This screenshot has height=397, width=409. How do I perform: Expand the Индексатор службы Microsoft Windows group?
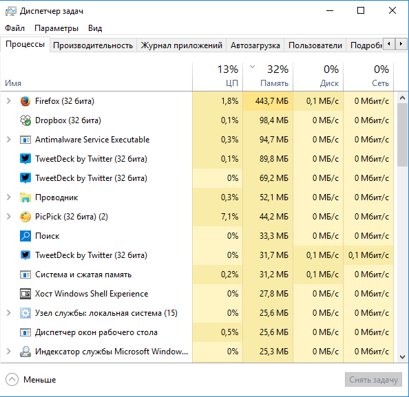(x=9, y=352)
